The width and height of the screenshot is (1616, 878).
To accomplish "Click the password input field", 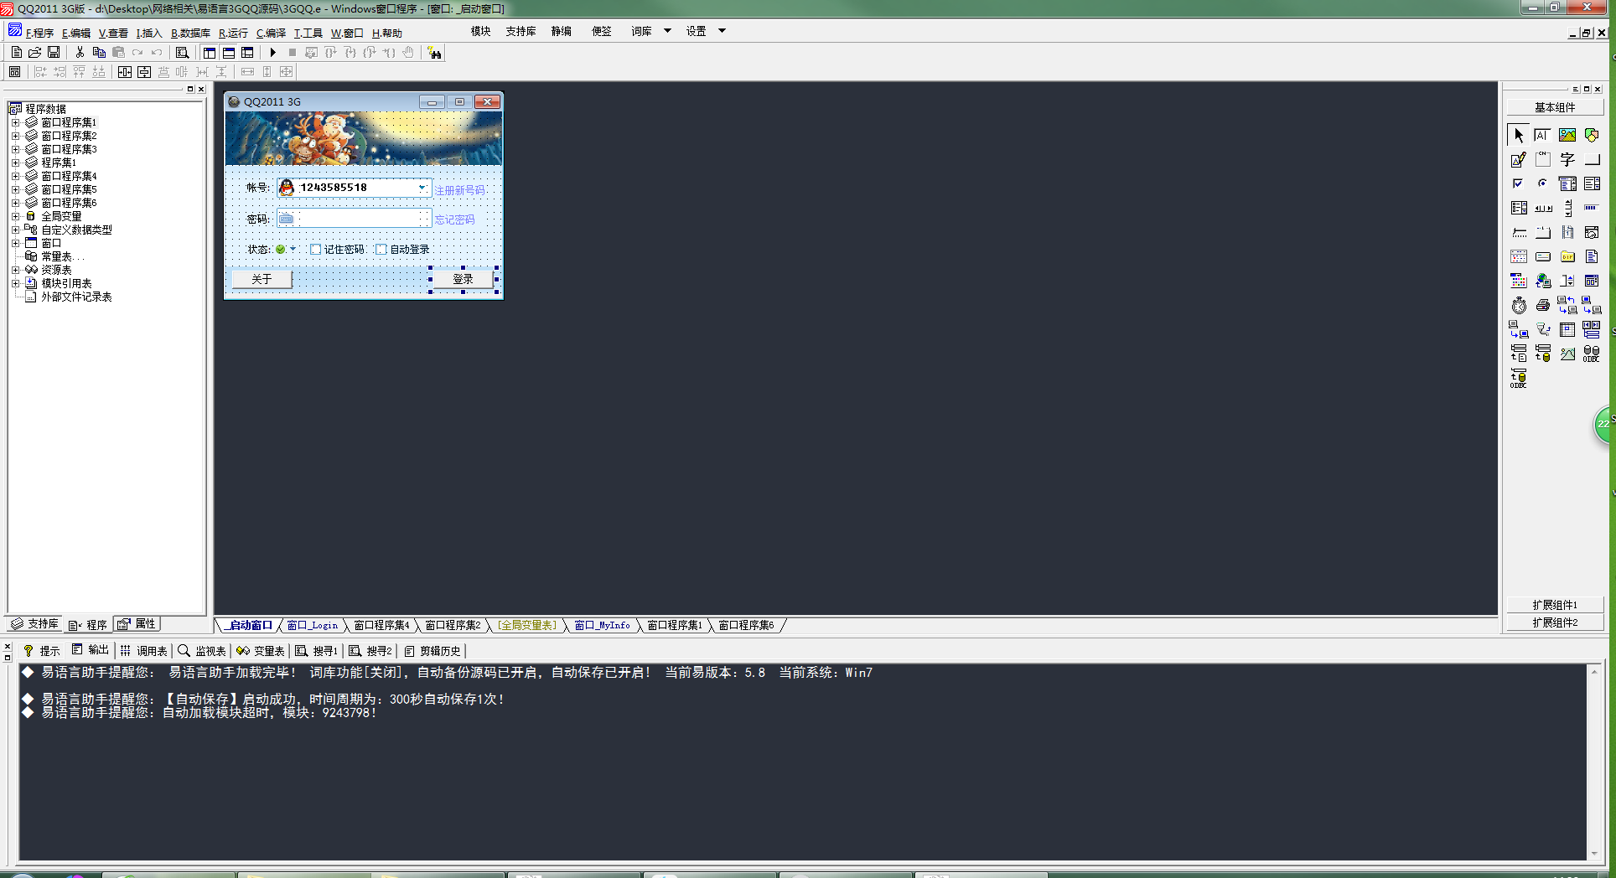I will pyautogui.click(x=360, y=219).
